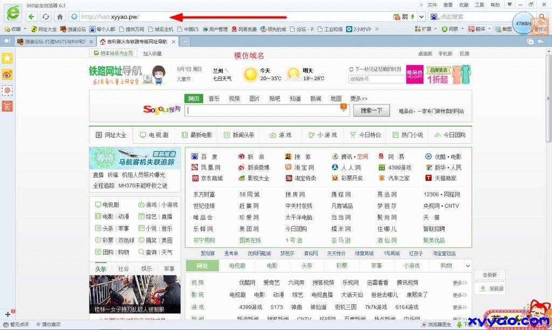Open the Weibo icon in the sidebar
The image size is (552, 330).
pyautogui.click(x=8, y=74)
